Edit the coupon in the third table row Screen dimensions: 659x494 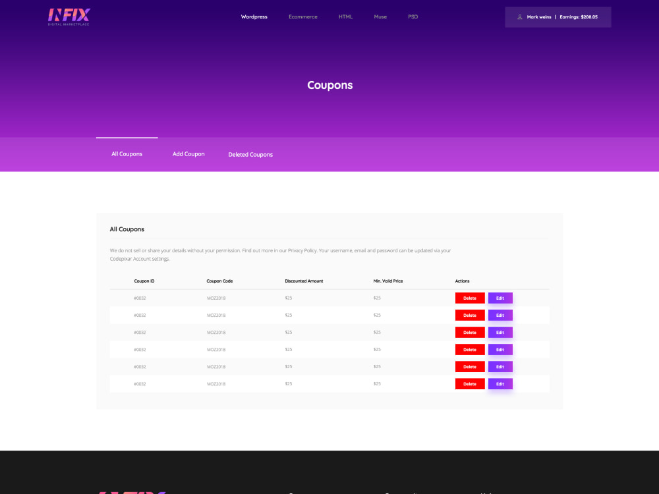coord(500,332)
